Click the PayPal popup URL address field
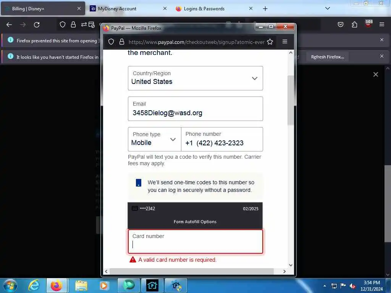 click(x=197, y=42)
